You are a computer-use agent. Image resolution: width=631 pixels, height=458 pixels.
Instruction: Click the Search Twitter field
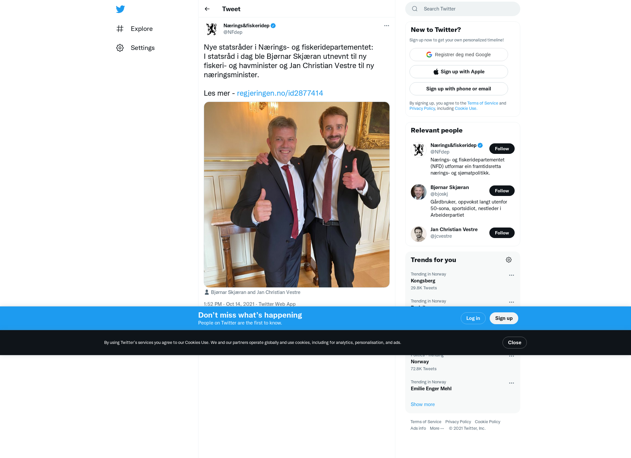[463, 9]
